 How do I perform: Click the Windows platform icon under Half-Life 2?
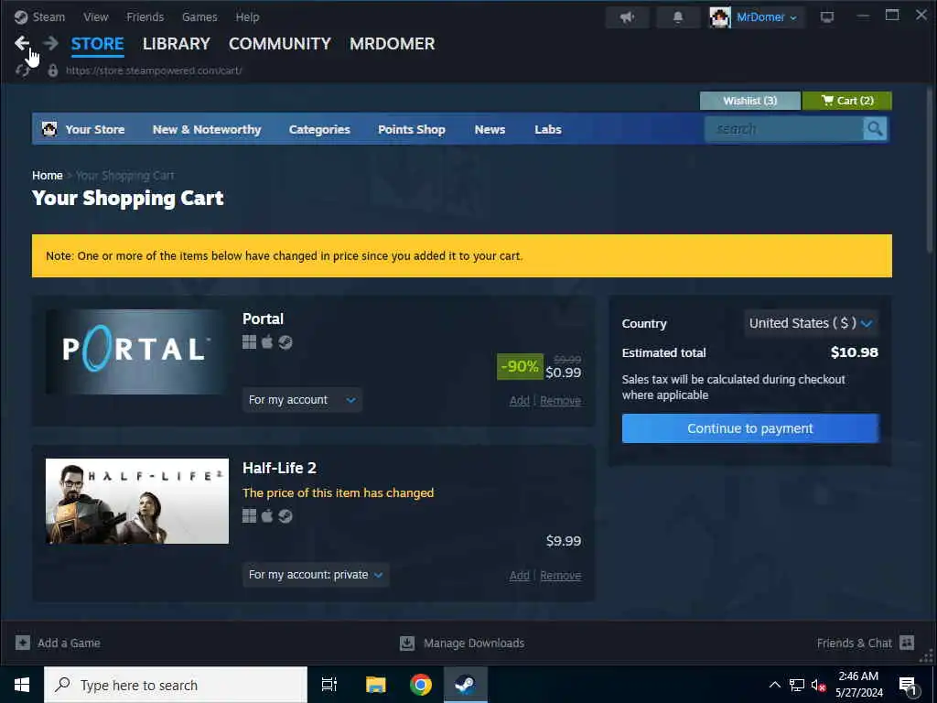249,516
